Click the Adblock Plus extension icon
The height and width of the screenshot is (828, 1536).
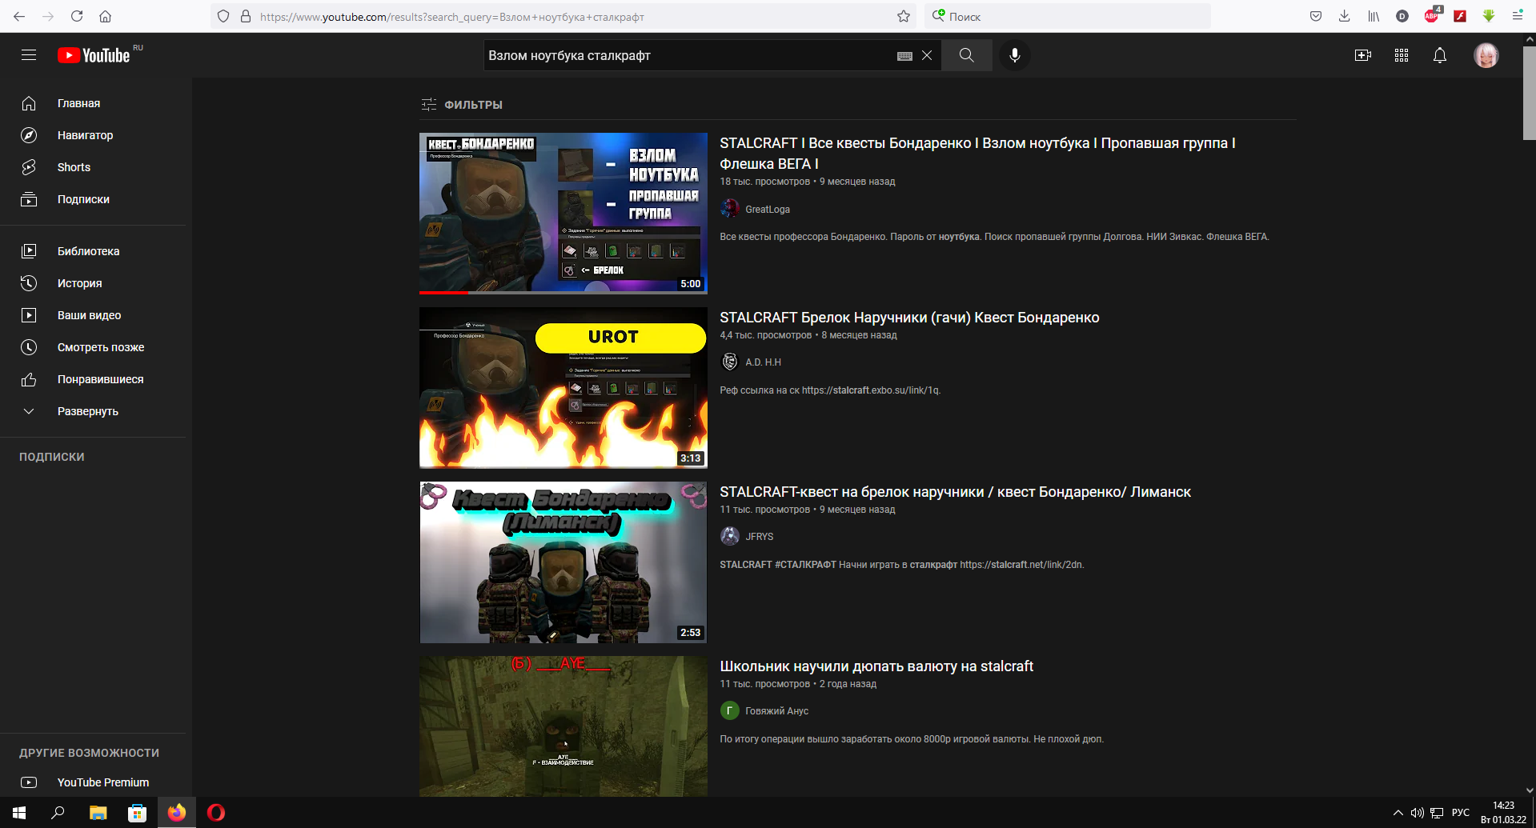(x=1432, y=15)
